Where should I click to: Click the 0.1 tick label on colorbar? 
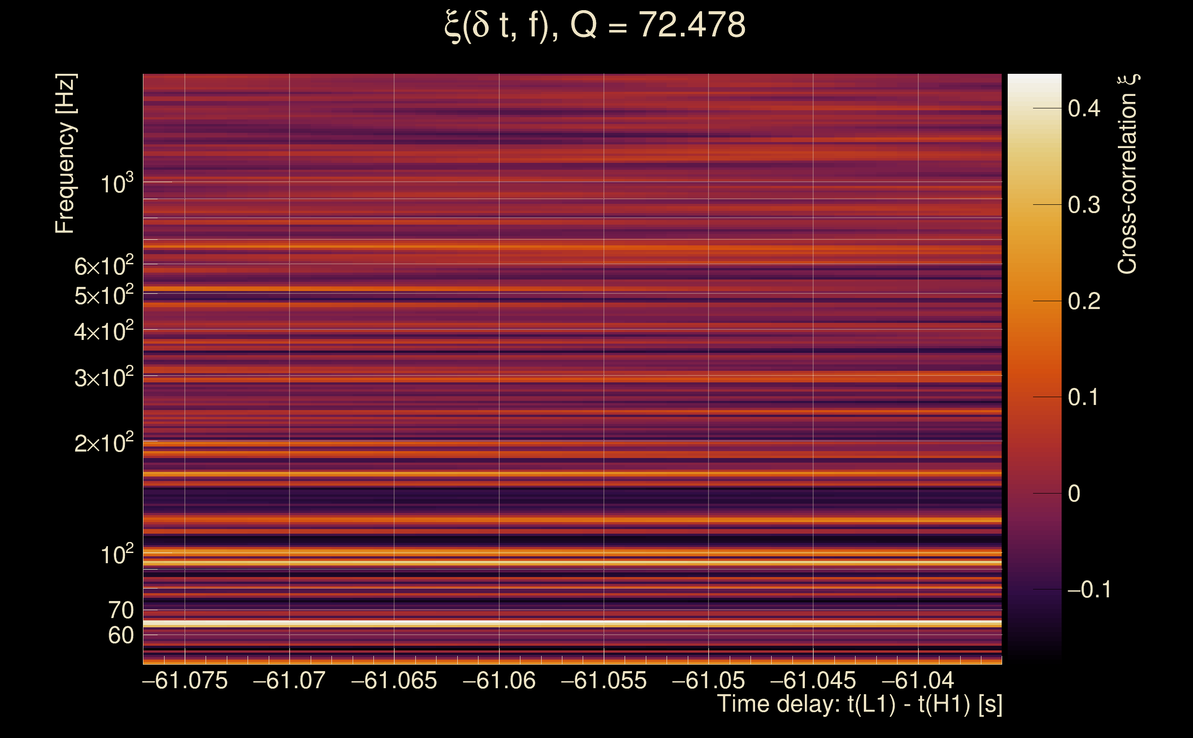[1084, 397]
